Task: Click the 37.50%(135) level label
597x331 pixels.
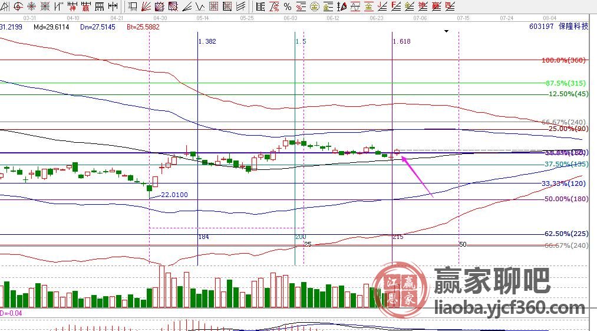Action: (x=566, y=164)
